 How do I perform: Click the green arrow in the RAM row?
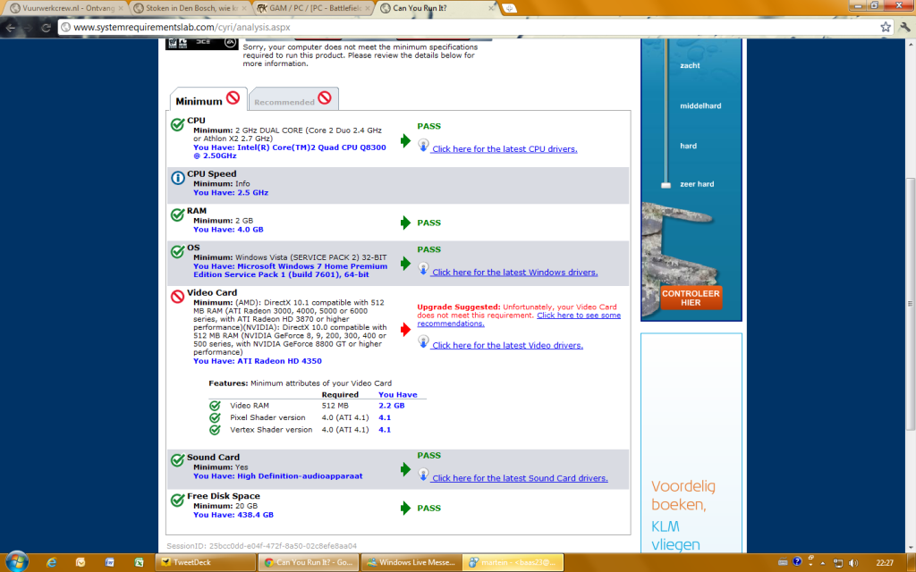[x=406, y=223]
